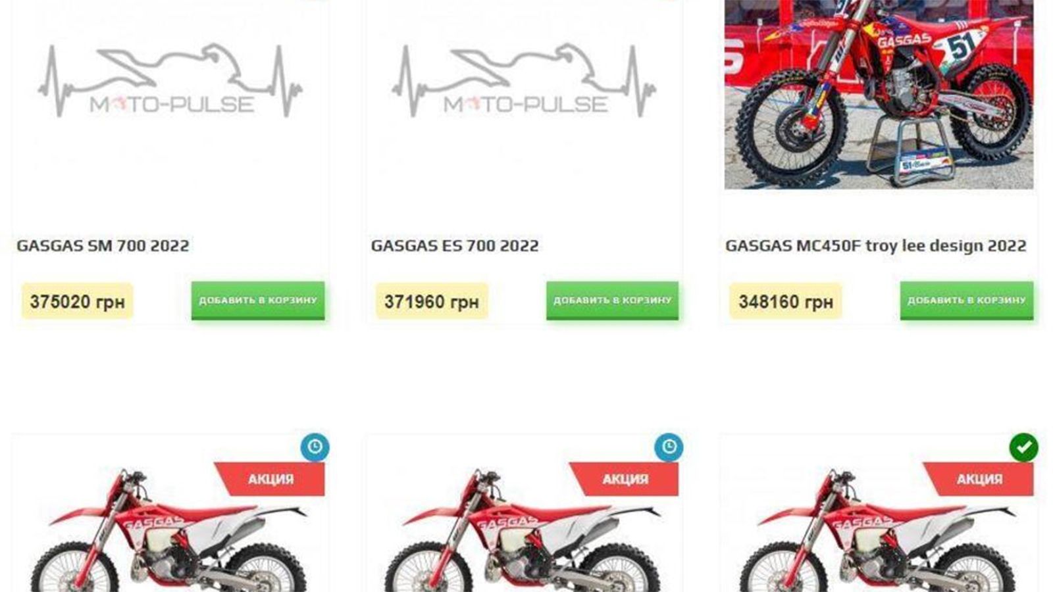Click the 348160 грн price tag

786,301
